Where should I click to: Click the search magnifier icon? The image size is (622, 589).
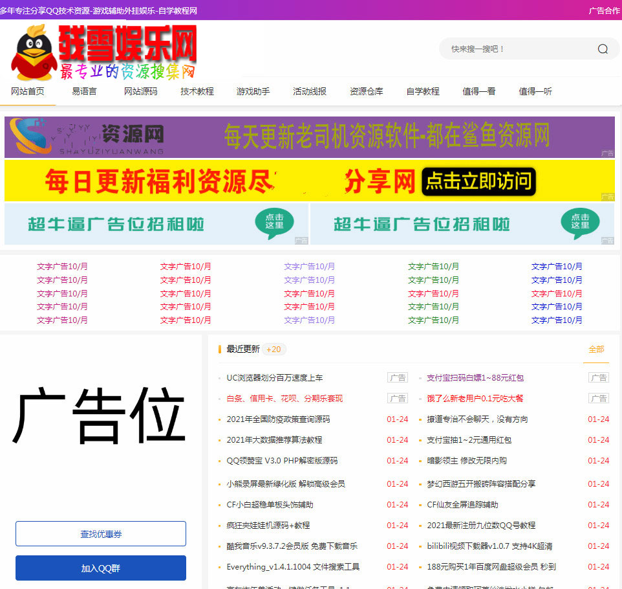[603, 49]
